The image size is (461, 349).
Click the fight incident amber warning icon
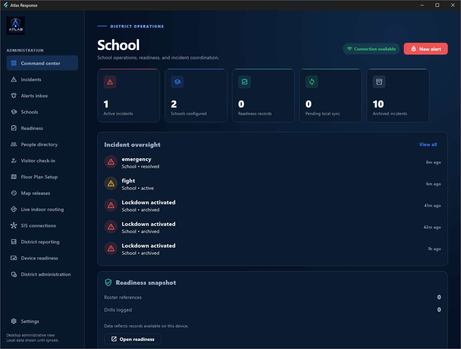[111, 184]
